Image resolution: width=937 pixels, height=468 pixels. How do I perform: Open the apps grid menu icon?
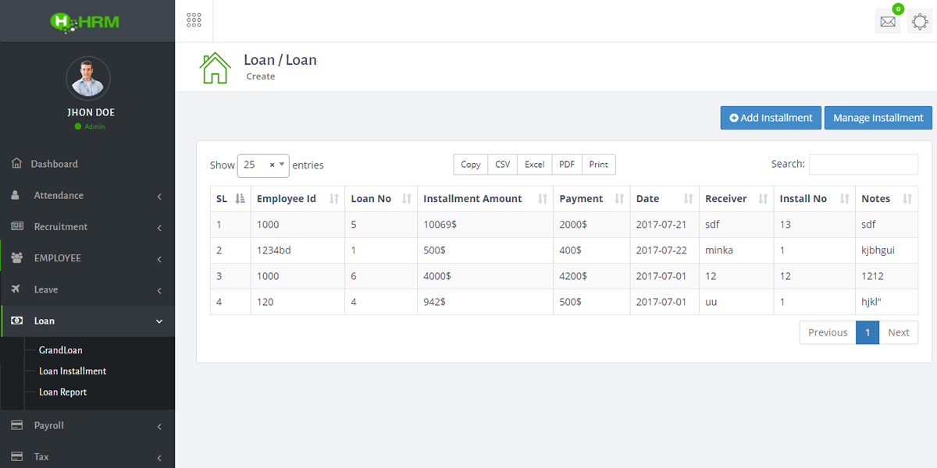click(194, 20)
